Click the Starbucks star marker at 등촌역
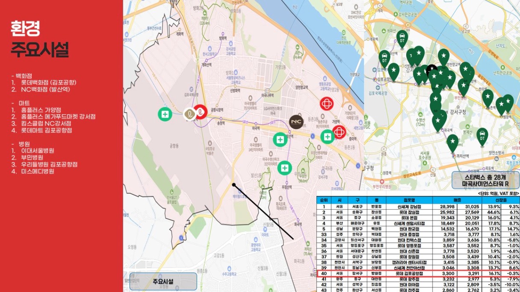The width and height of the screenshot is (520, 292). [x=488, y=98]
